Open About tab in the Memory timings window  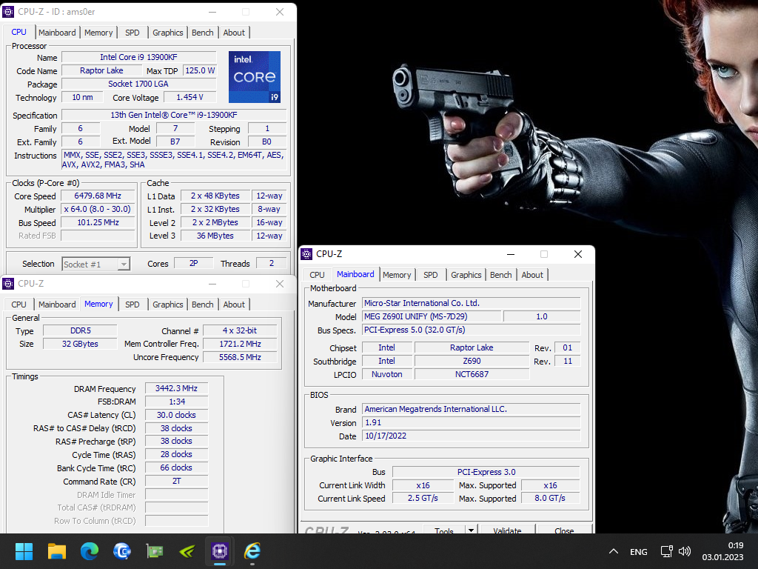234,305
